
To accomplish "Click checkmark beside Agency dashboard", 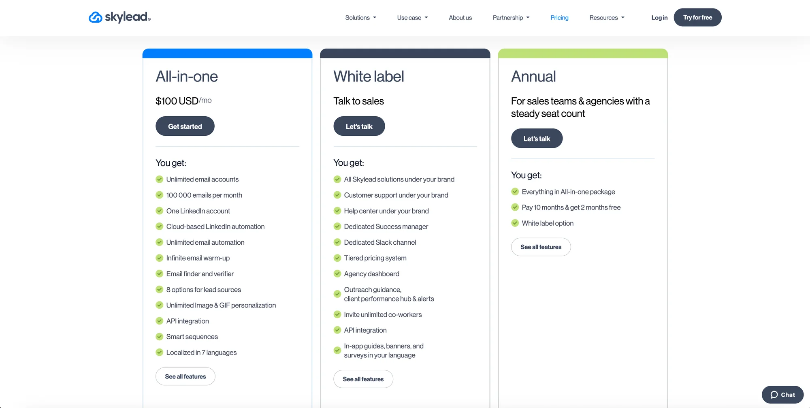I will coord(337,273).
